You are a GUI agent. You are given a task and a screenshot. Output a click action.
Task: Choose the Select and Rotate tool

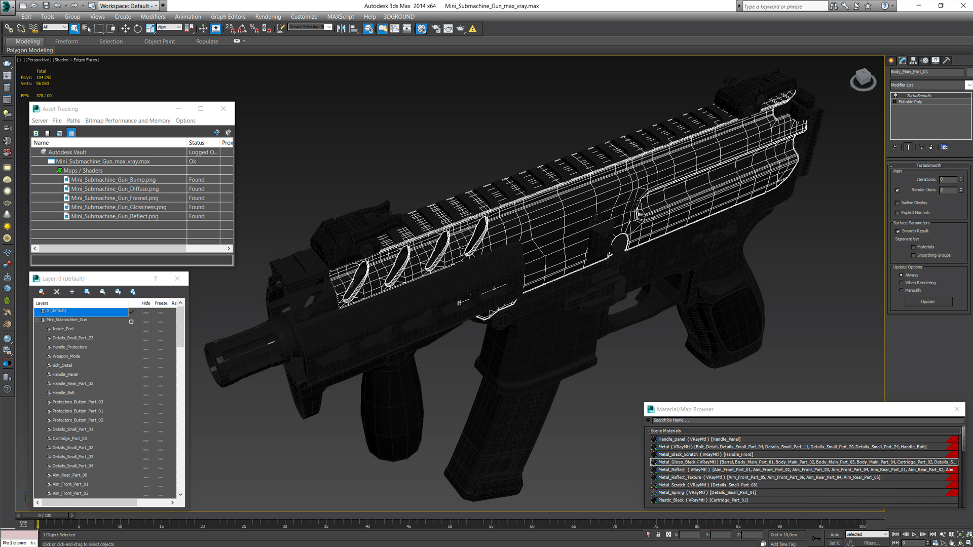[x=137, y=29]
